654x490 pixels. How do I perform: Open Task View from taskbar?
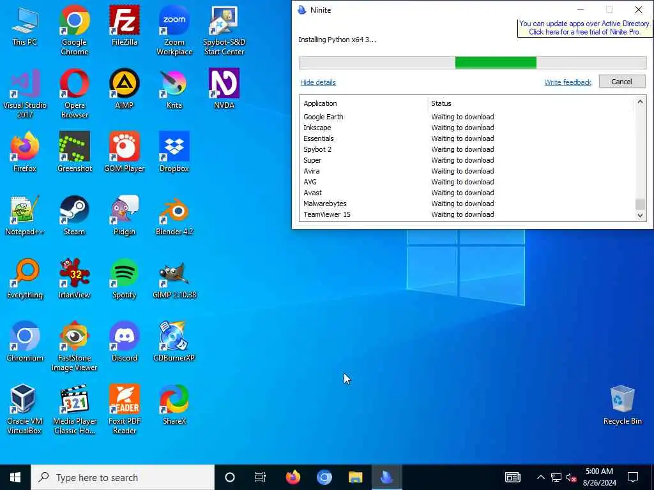click(x=261, y=477)
